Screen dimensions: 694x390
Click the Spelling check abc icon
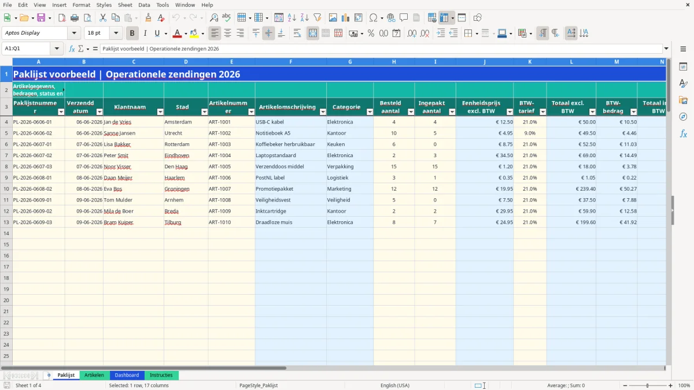click(226, 18)
